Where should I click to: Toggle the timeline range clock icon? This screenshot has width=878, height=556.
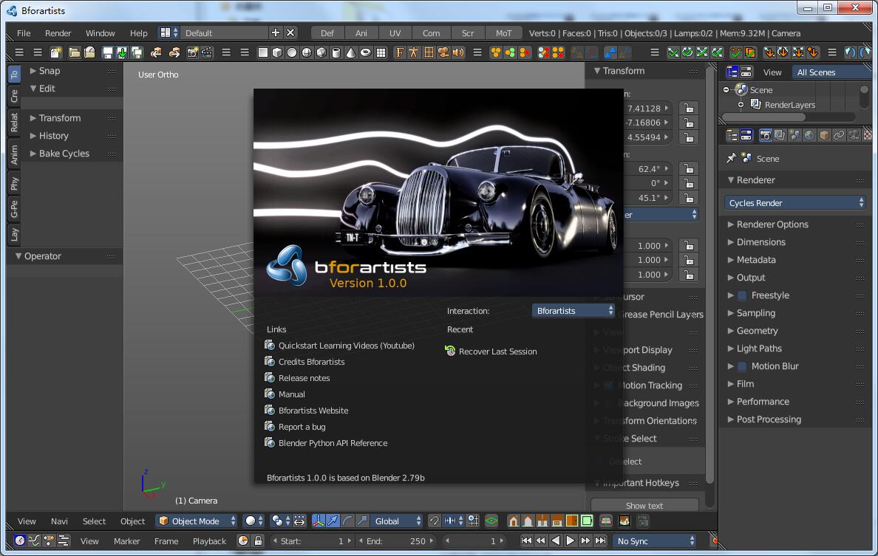click(243, 541)
